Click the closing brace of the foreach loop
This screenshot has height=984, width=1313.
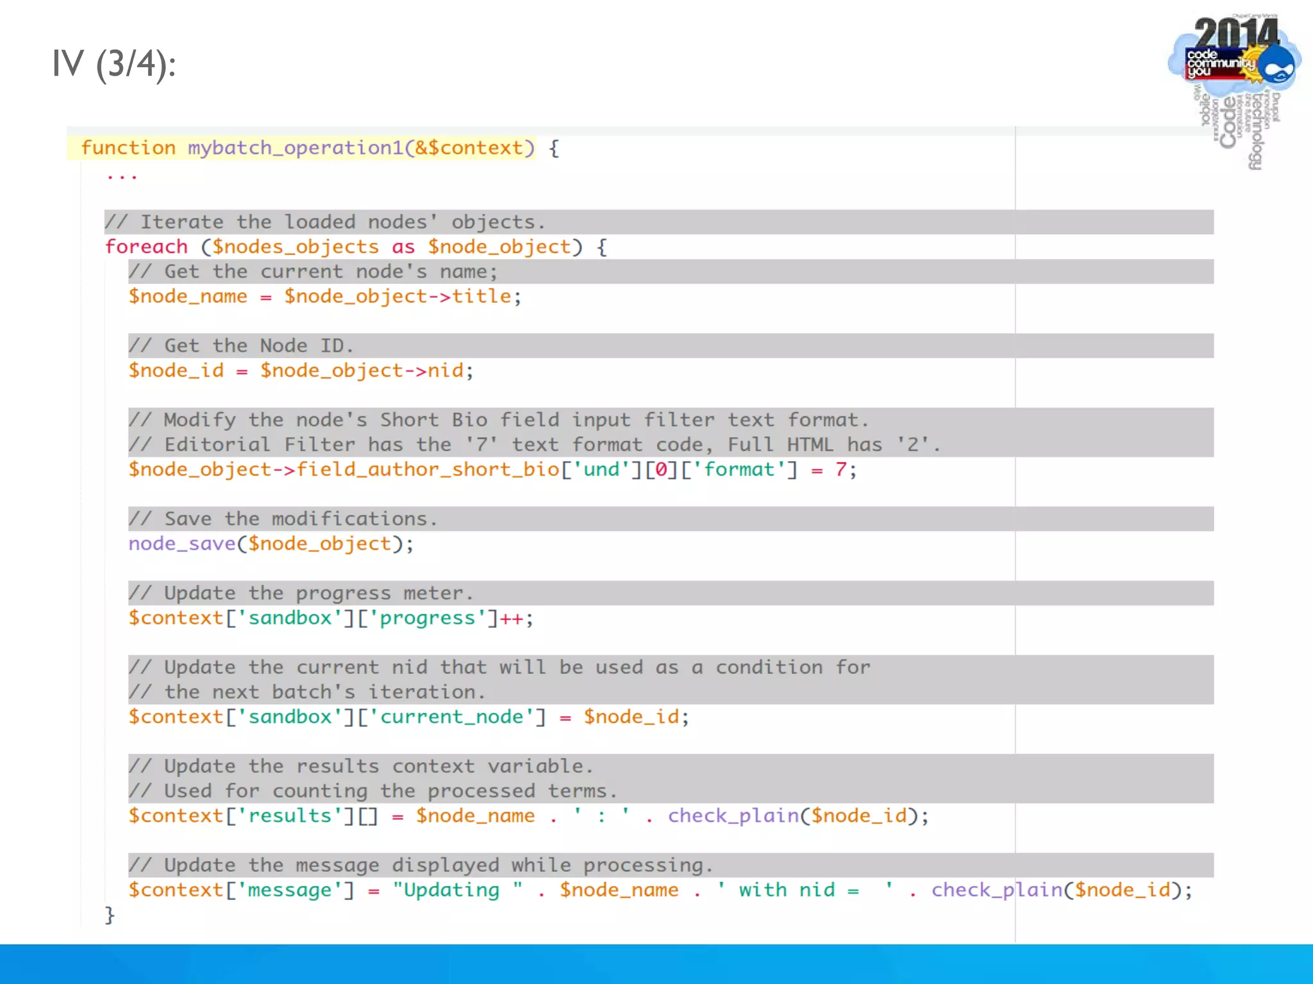(x=110, y=915)
